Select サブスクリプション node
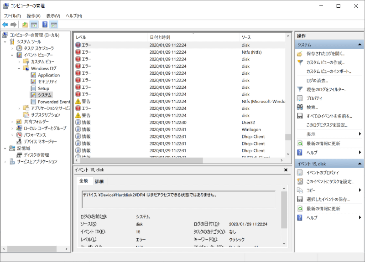This screenshot has width=365, height=262. pos(45,115)
